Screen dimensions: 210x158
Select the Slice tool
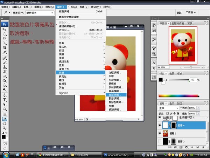tap(5, 52)
